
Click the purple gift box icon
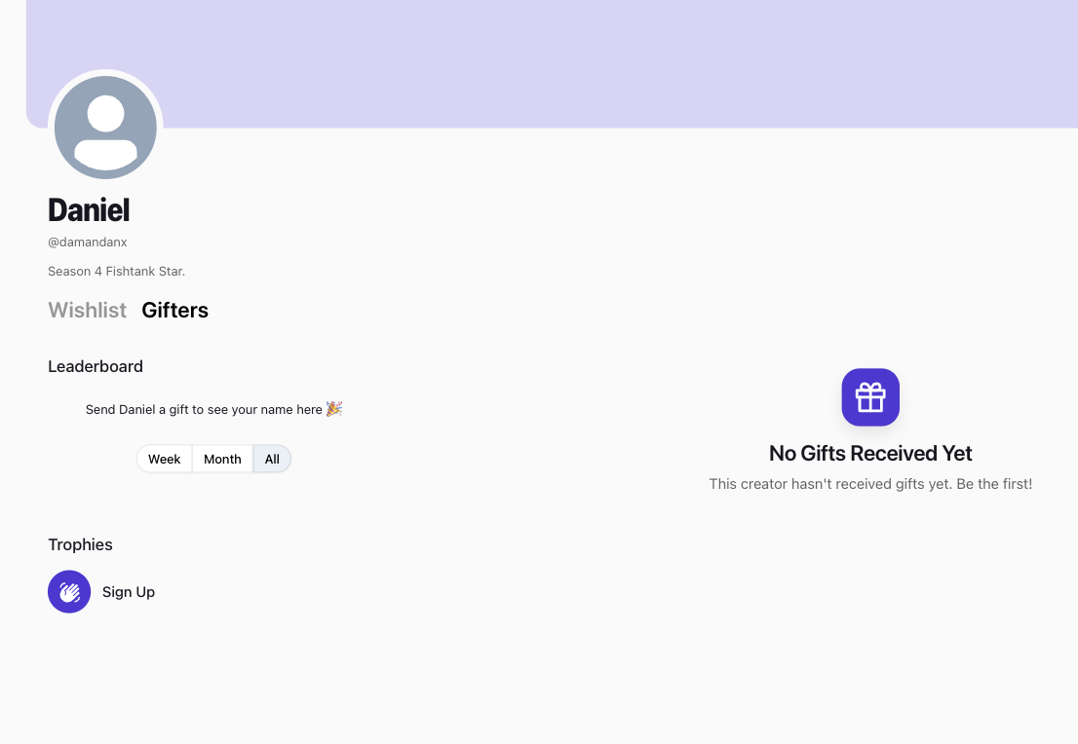coord(870,397)
